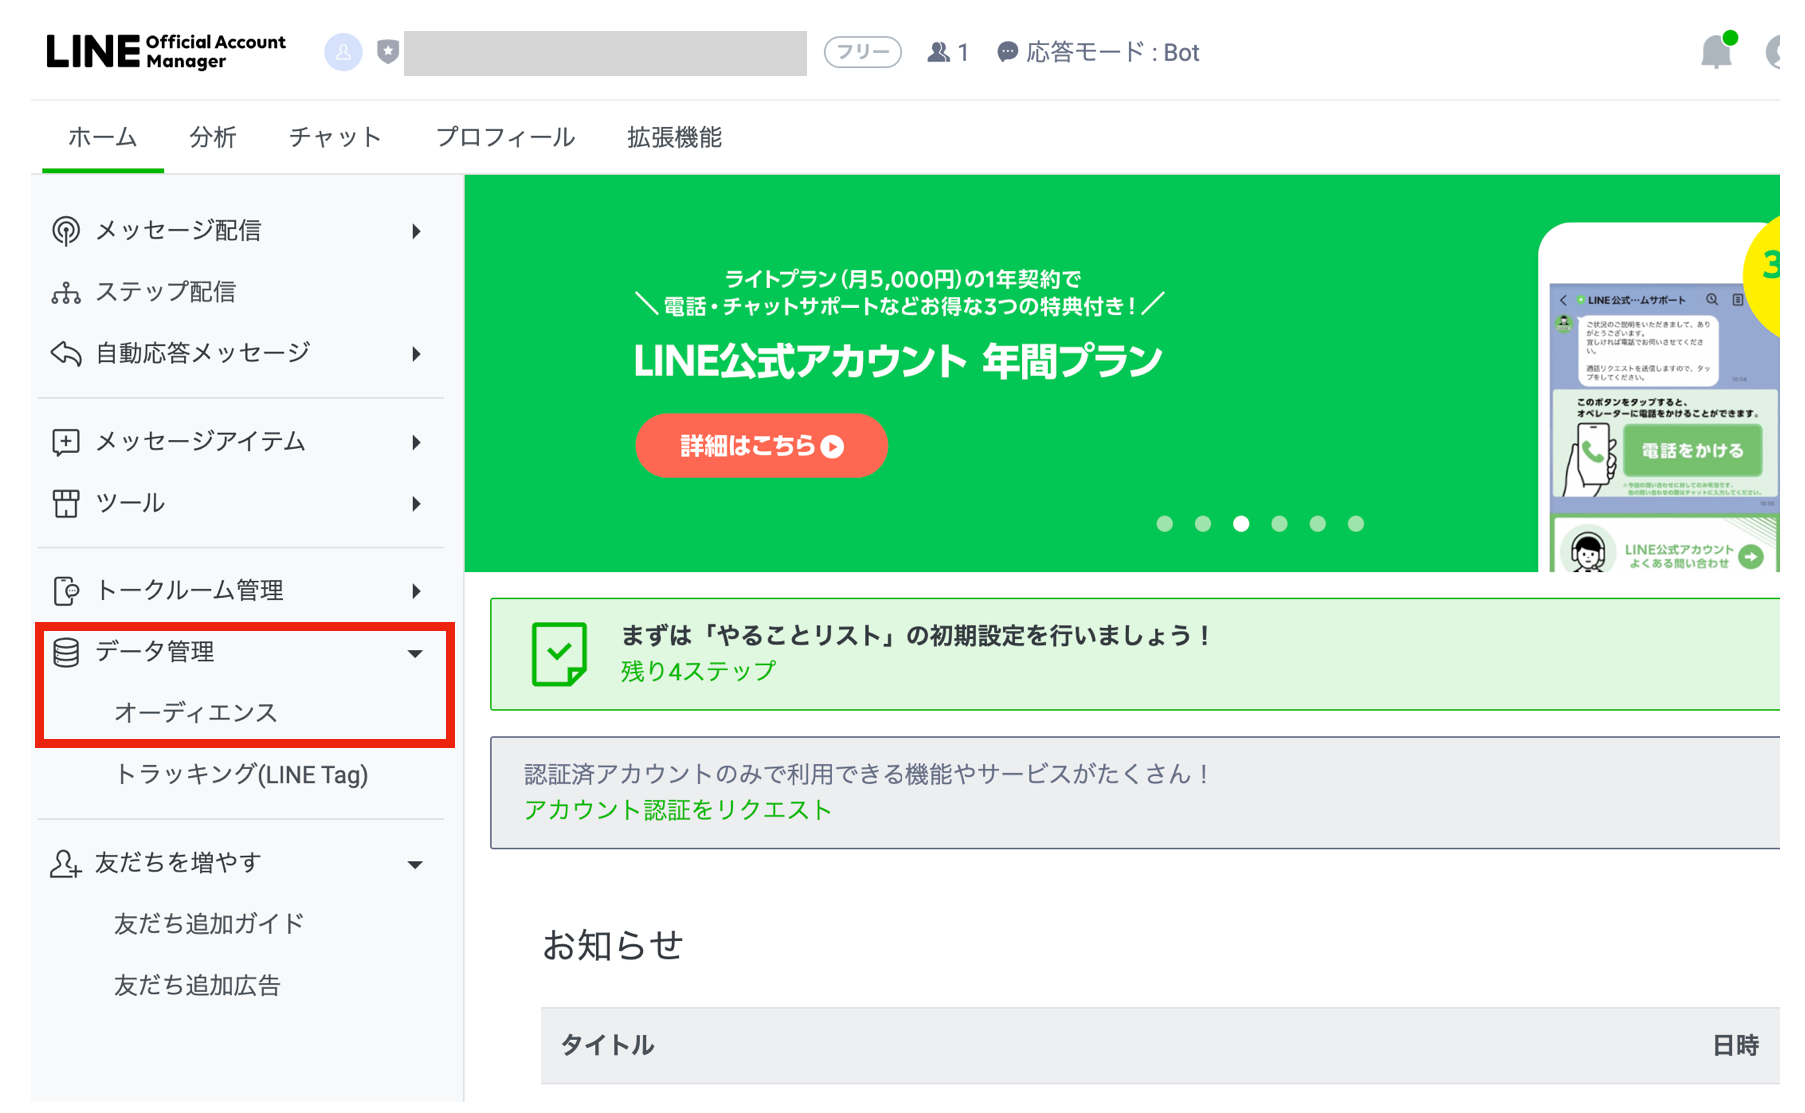The width and height of the screenshot is (1805, 1113).
Task: Select the first banner carousel dot
Action: click(x=1164, y=524)
